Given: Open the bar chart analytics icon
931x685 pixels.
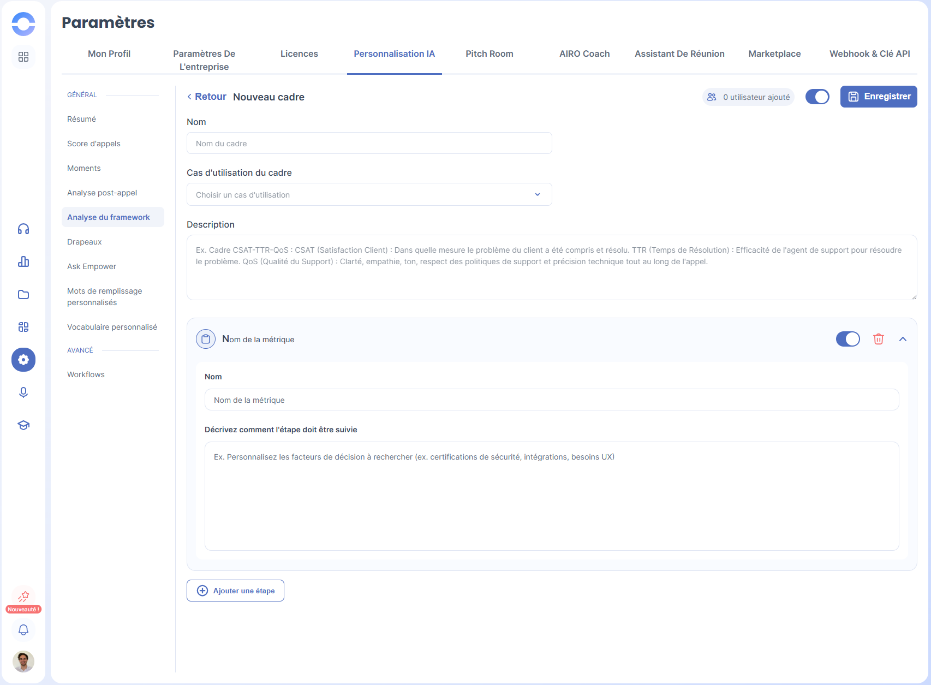Looking at the screenshot, I should coord(23,262).
